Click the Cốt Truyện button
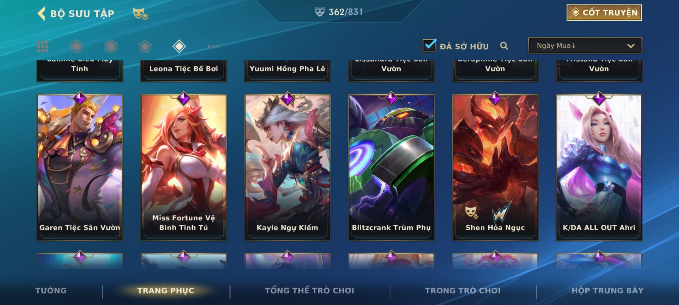The width and height of the screenshot is (679, 305). [604, 12]
